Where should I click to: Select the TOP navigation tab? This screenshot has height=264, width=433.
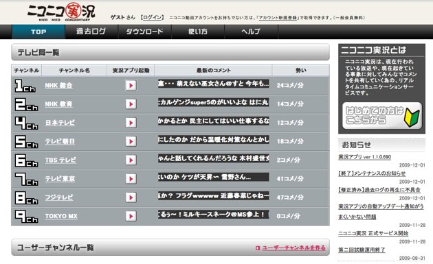[38, 32]
